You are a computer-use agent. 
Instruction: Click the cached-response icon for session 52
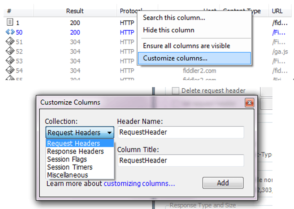[10, 51]
